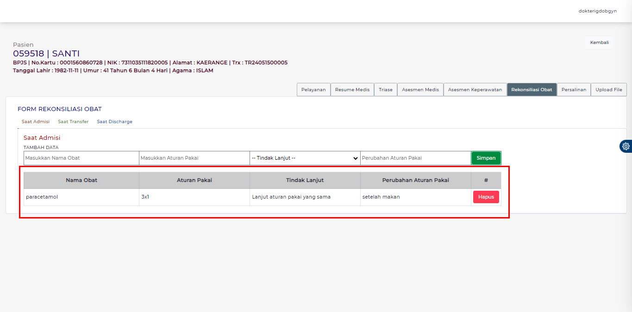The width and height of the screenshot is (632, 312).
Task: Open the settings gear on right edge
Action: point(626,146)
